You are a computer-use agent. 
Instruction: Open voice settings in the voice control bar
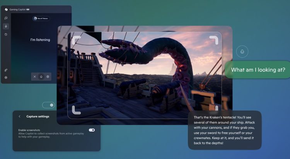point(48,77)
